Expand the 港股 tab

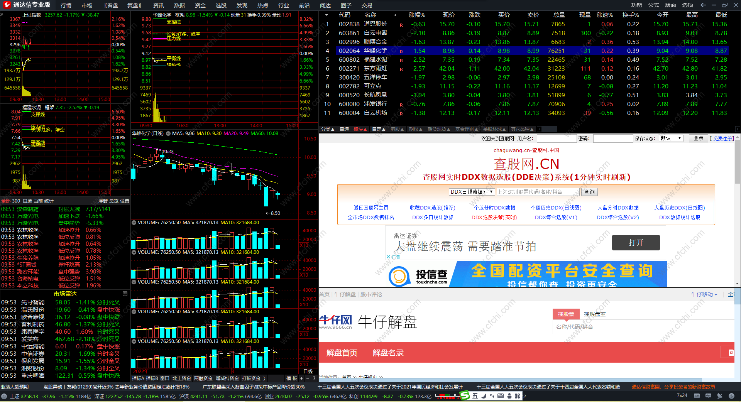point(398,129)
